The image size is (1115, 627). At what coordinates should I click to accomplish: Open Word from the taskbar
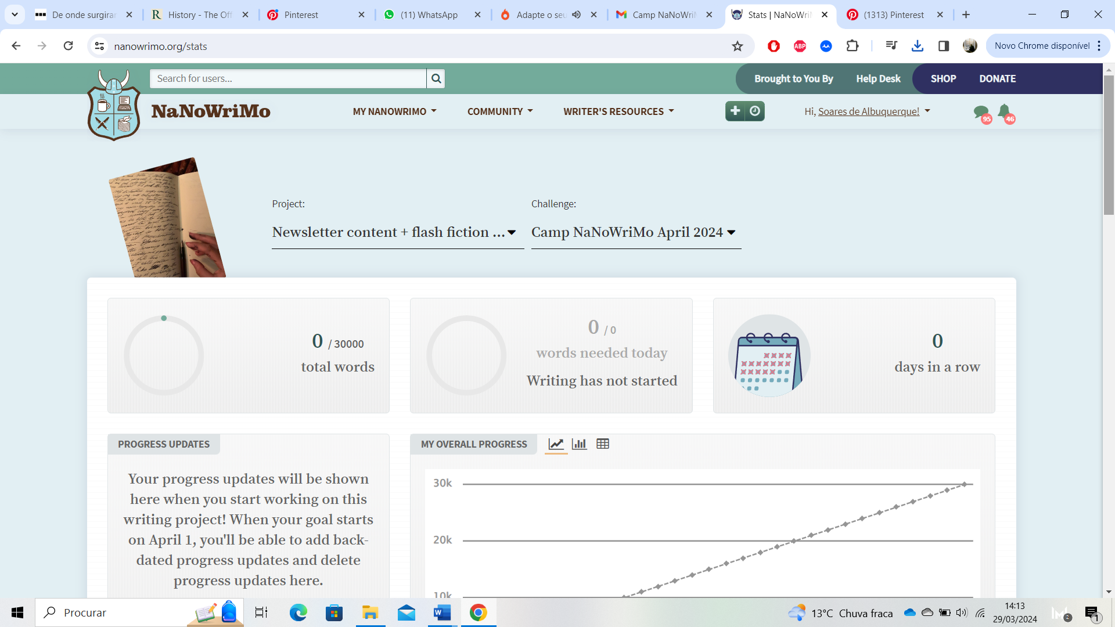pyautogui.click(x=442, y=612)
